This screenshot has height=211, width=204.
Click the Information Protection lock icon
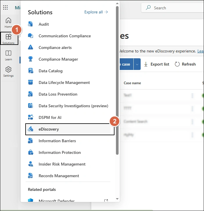pyautogui.click(x=31, y=152)
